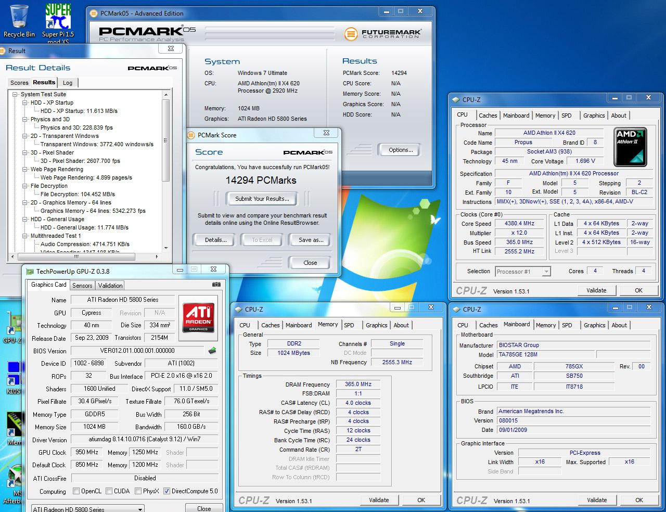
Task: Open the Memory desktop shortcut icon
Action: point(13,429)
